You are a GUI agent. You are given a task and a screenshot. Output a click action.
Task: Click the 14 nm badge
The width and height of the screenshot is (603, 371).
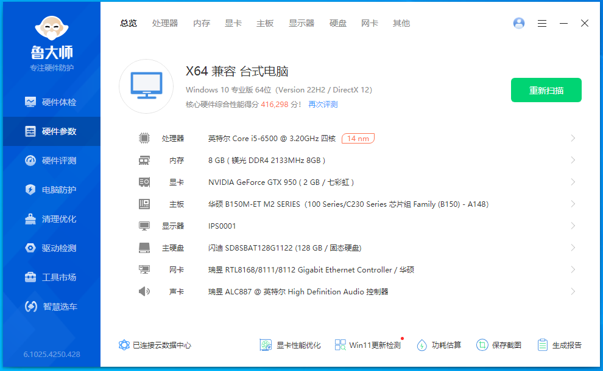[358, 138]
